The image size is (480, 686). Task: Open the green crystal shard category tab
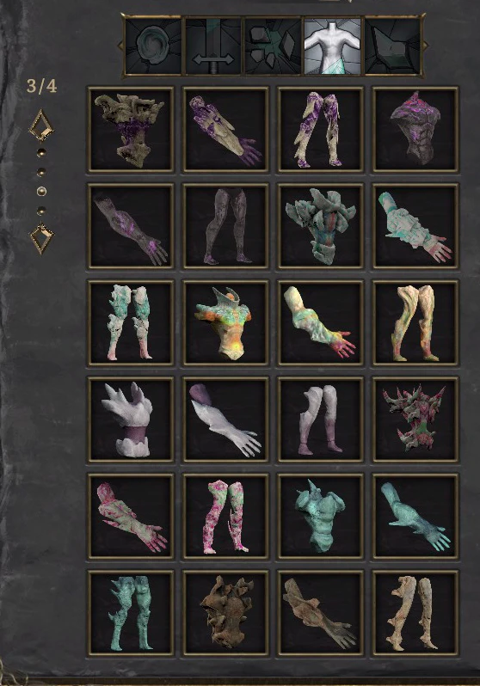point(393,46)
